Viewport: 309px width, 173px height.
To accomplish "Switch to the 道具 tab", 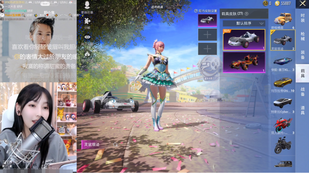I will [x=303, y=110].
